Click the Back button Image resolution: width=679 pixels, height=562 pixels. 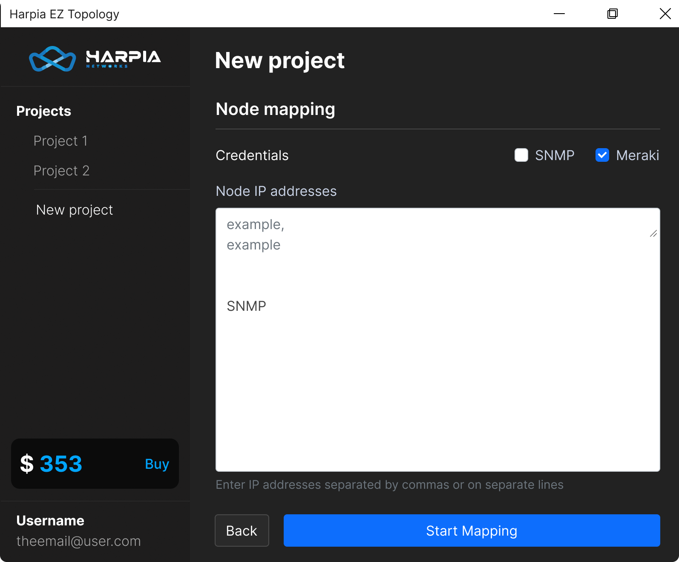[x=242, y=530]
